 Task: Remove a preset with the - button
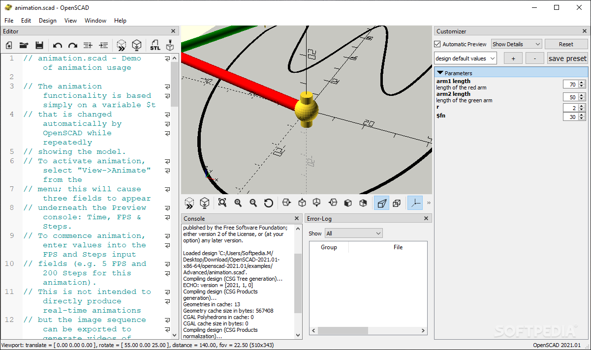(535, 58)
